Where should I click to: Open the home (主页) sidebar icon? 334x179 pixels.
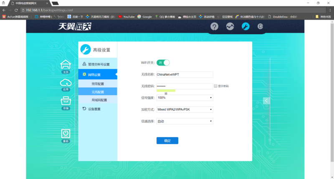(66, 65)
